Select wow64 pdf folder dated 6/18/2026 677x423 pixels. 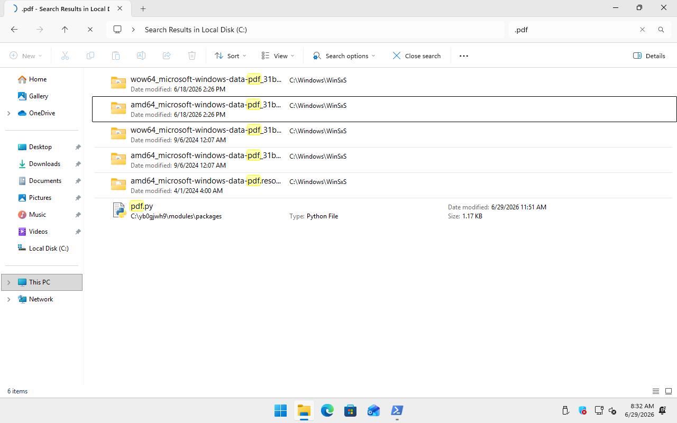click(x=384, y=84)
